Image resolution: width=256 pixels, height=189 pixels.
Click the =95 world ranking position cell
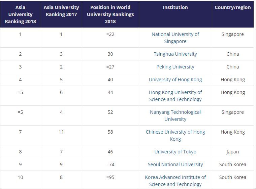coord(110,177)
